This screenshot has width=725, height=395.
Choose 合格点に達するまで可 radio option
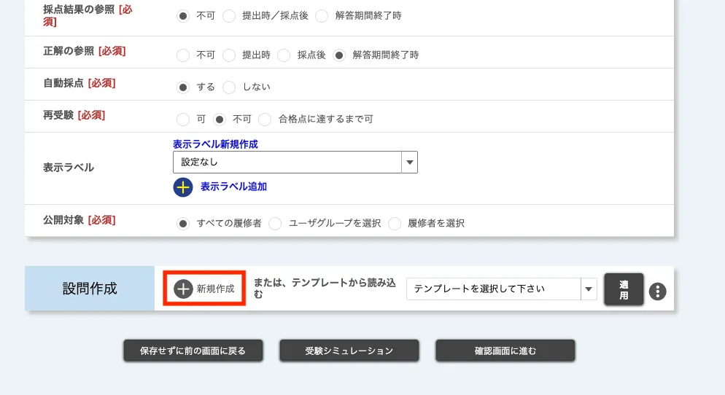click(265, 119)
